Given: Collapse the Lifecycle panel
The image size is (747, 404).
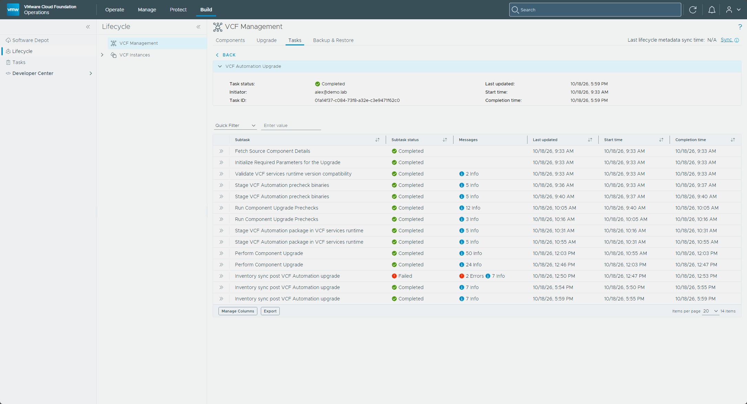Looking at the screenshot, I should 199,27.
